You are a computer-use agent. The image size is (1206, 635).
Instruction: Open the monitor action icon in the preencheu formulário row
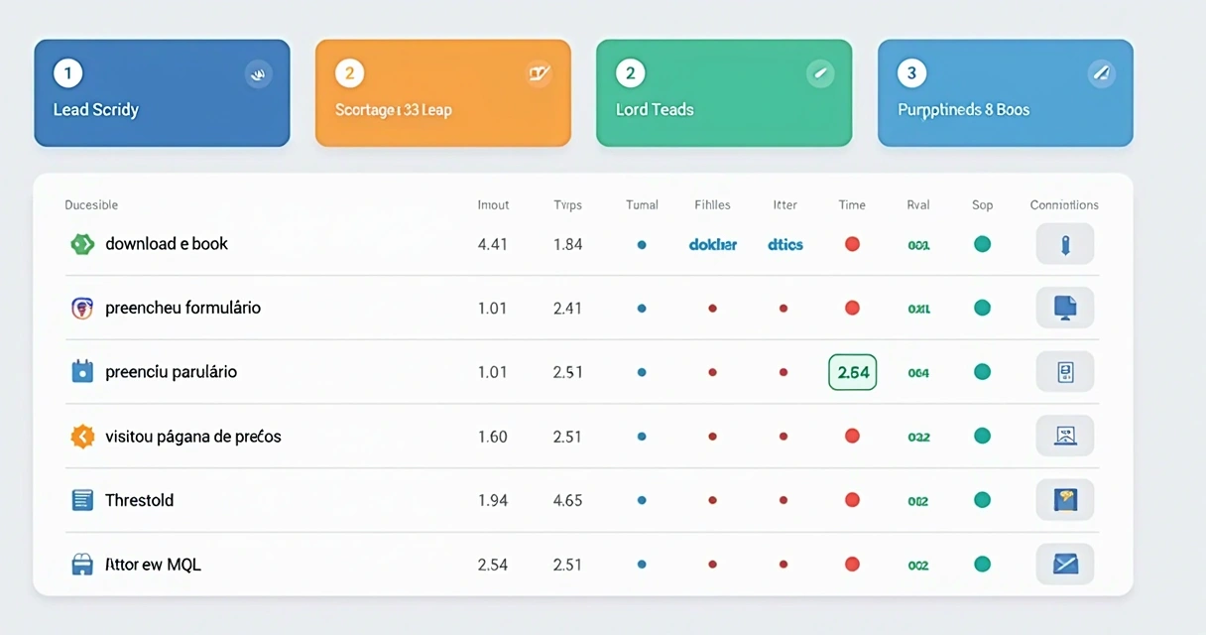pos(1065,308)
